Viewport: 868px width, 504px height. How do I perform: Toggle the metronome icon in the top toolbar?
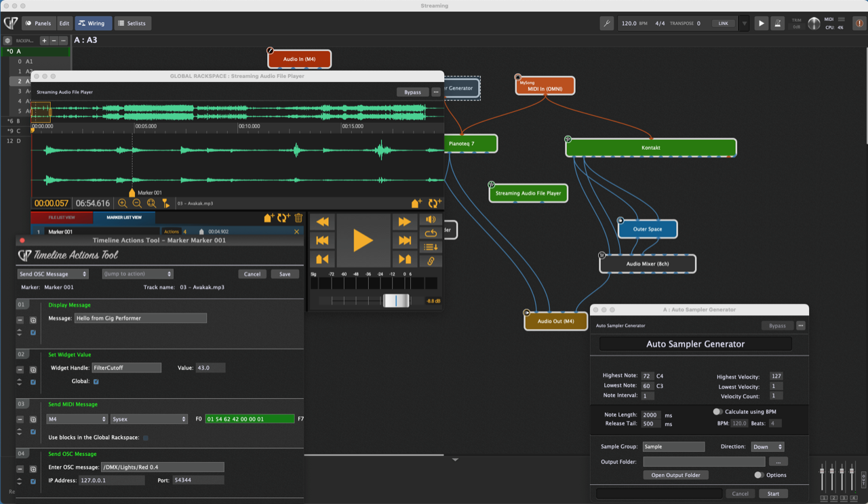pyautogui.click(x=779, y=23)
